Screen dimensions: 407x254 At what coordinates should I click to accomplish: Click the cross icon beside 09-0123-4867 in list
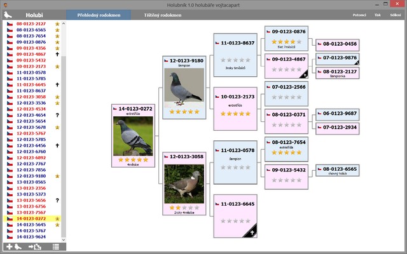57,55
